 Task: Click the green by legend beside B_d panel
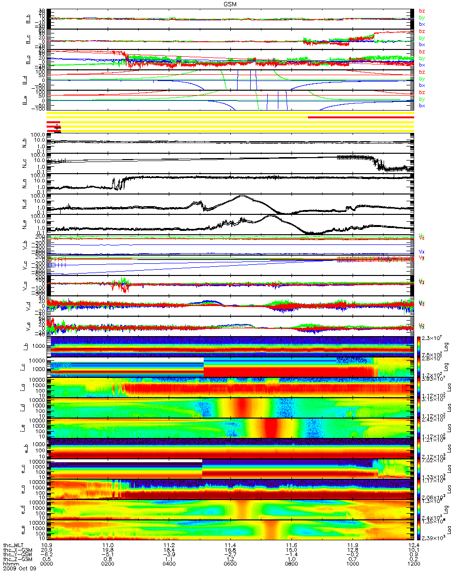tap(422, 79)
